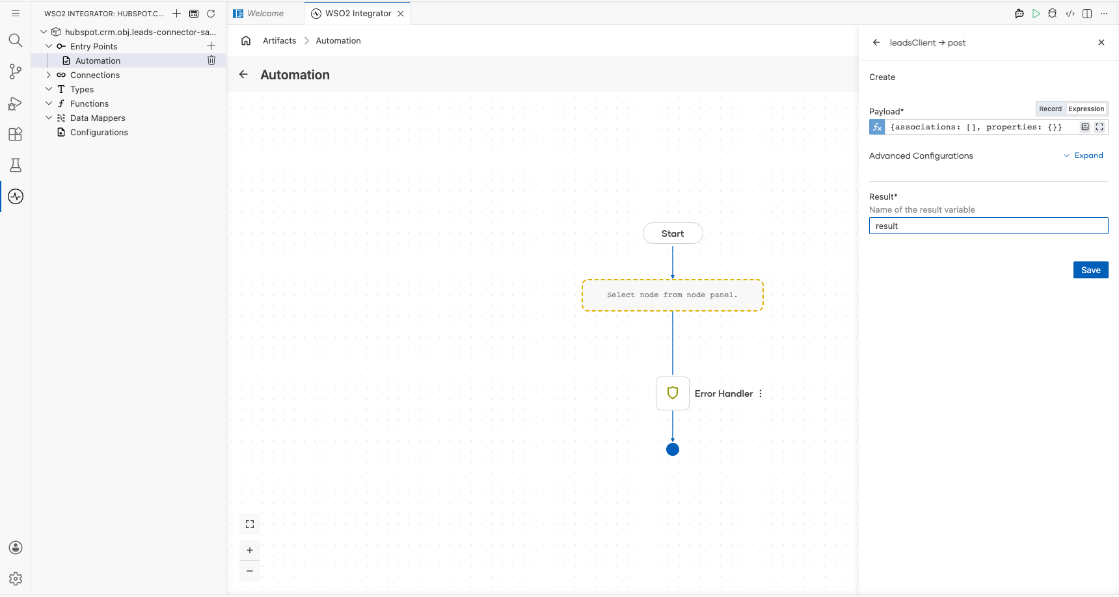Viewport: 1119px width, 597px height.
Task: Click the 'Select node from node panel' placeholder
Action: [x=673, y=295]
